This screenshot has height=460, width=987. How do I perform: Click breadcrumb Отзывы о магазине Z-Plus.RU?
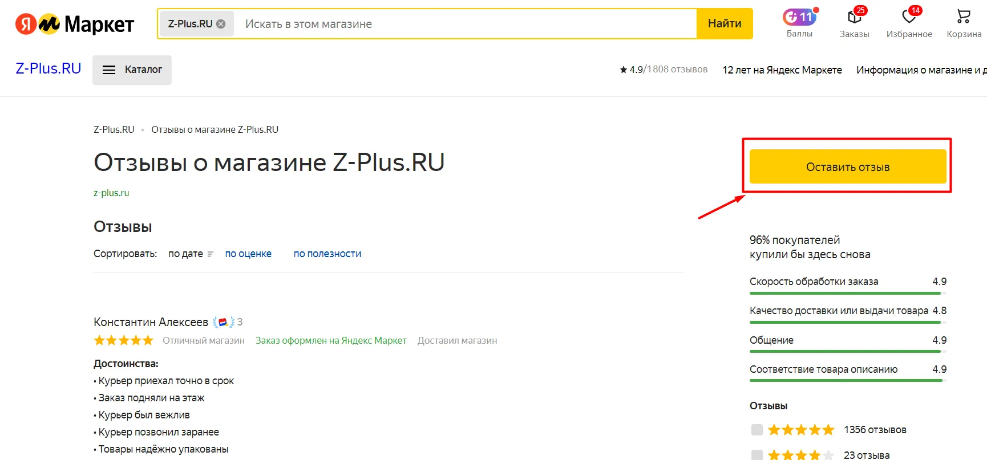tap(215, 129)
